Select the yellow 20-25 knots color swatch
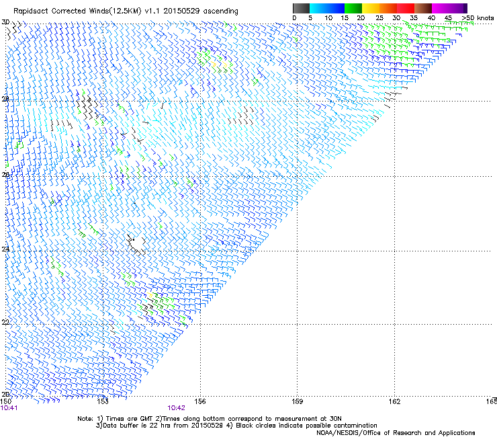 [x=371, y=8]
